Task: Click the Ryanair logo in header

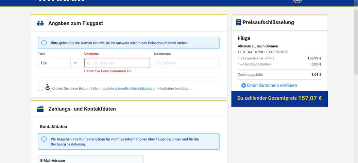Action: point(61,1)
